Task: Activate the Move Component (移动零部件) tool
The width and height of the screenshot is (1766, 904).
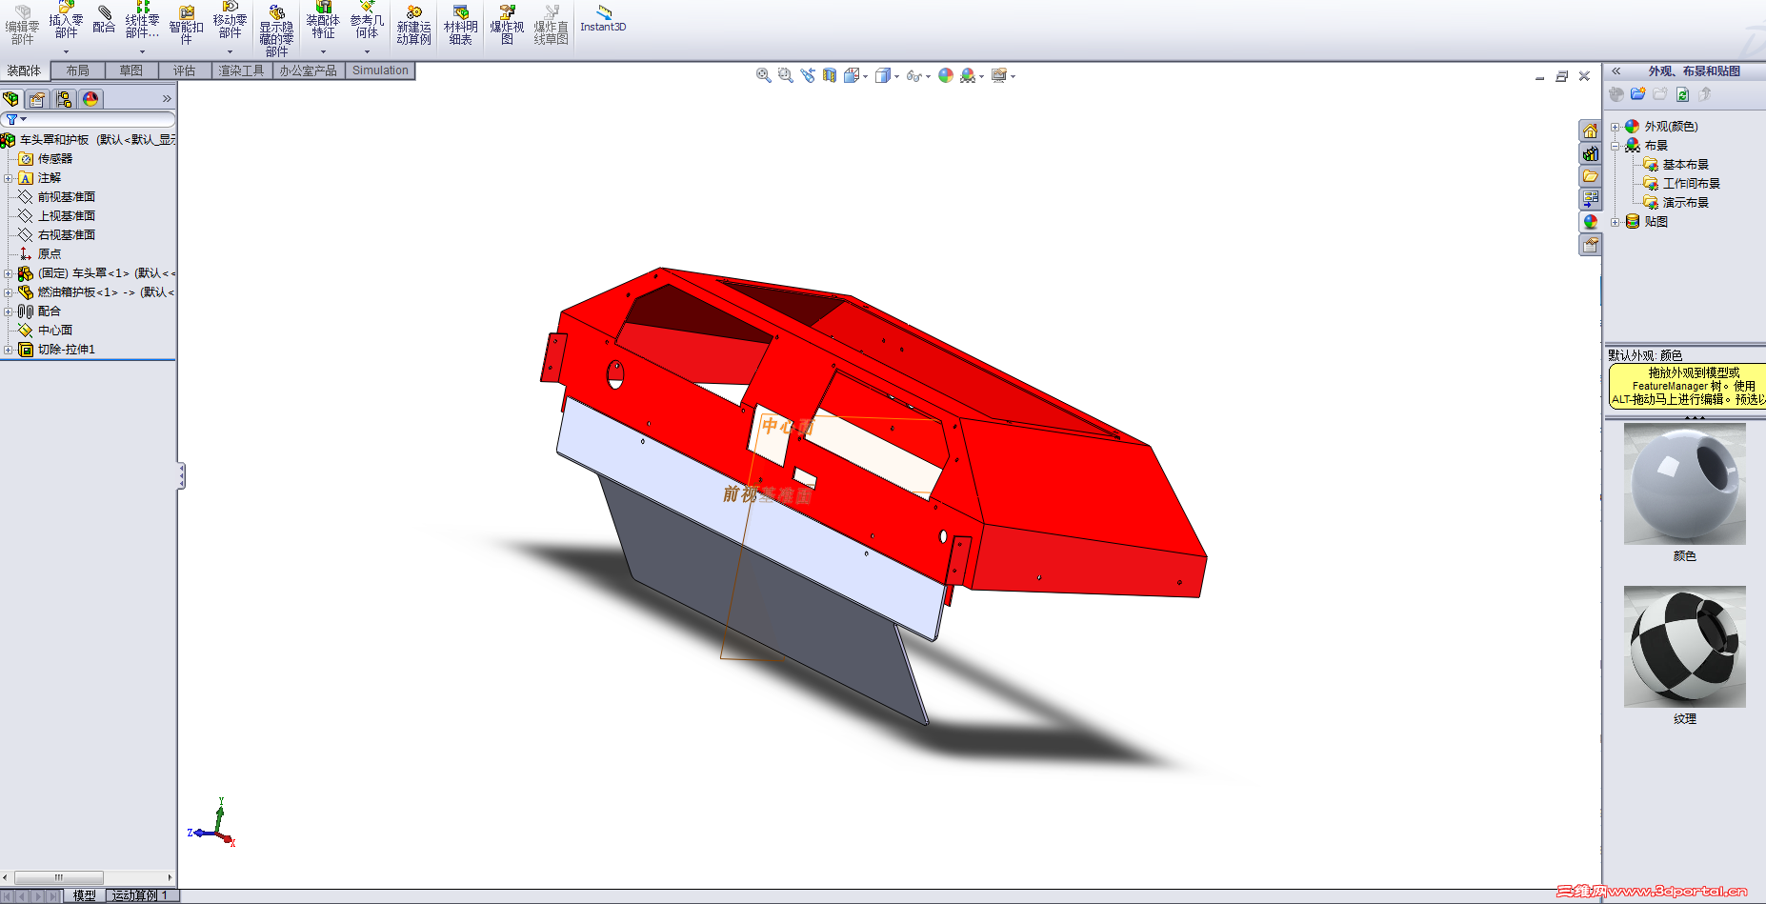Action: [230, 21]
